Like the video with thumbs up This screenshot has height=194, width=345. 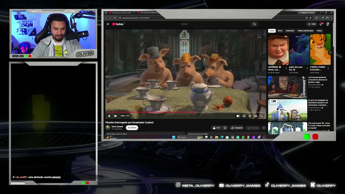pyautogui.click(x=216, y=128)
